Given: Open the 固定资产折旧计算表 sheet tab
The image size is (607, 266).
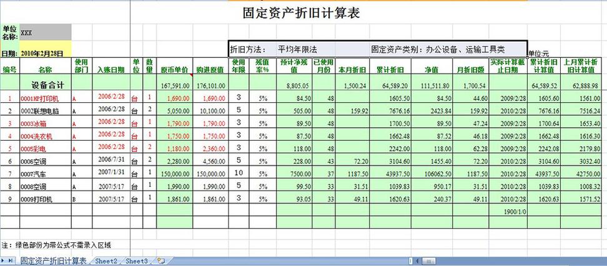Looking at the screenshot, I should click(54, 261).
